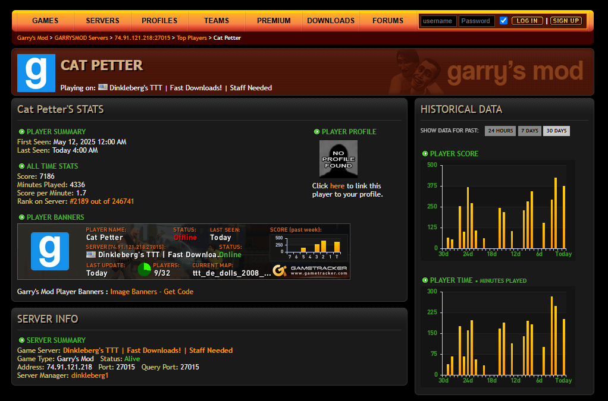The height and width of the screenshot is (401, 608).
Task: Click the US flag beside Playing on
Action: point(103,87)
